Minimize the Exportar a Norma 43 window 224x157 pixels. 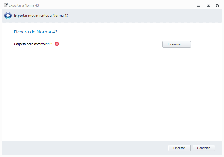[x=199, y=5]
